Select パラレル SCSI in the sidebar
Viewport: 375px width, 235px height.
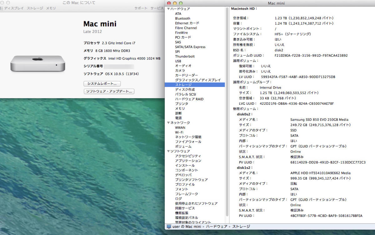186,94
